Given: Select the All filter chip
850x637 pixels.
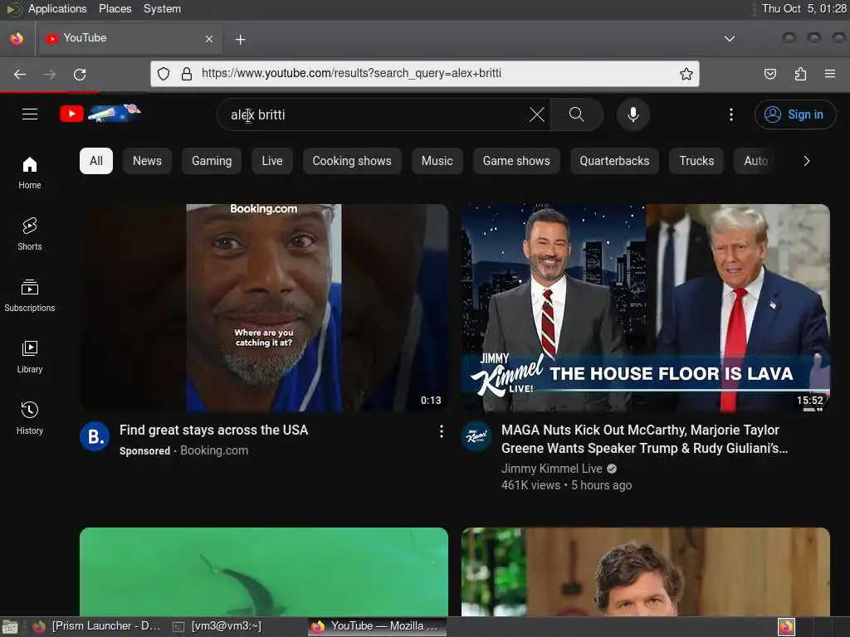Looking at the screenshot, I should pyautogui.click(x=96, y=161).
